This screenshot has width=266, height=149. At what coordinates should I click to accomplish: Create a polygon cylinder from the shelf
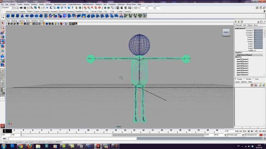17,16
